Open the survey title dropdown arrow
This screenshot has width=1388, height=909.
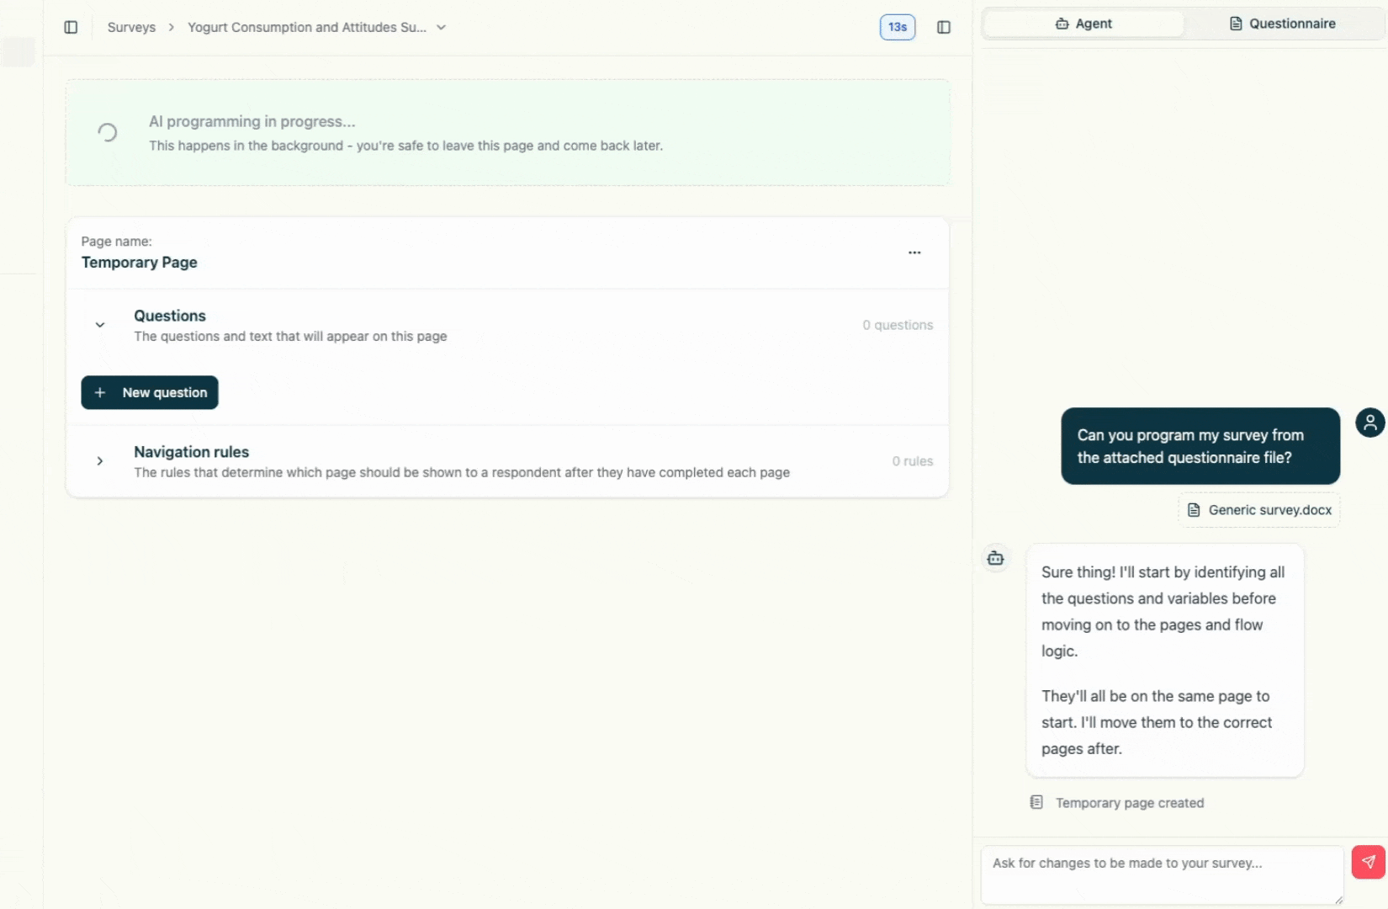click(x=441, y=27)
